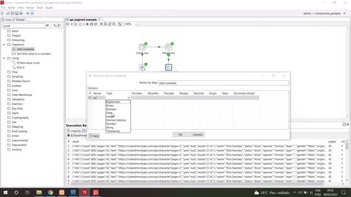Viewport: 351px width, 197px height.
Task: Open the perspective dropdown arrow in main toolbar
Action: tap(32, 13)
